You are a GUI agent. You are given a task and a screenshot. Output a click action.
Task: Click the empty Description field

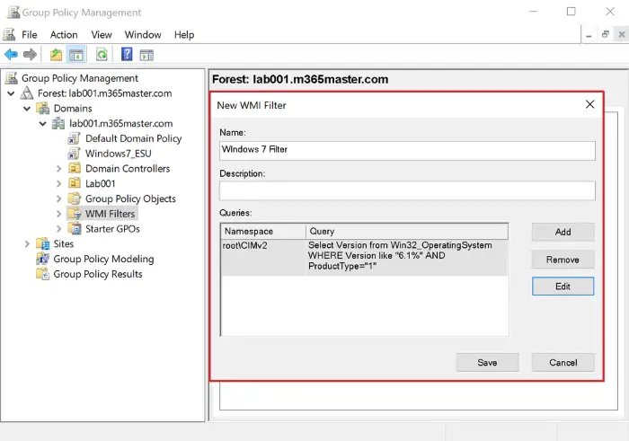point(407,190)
